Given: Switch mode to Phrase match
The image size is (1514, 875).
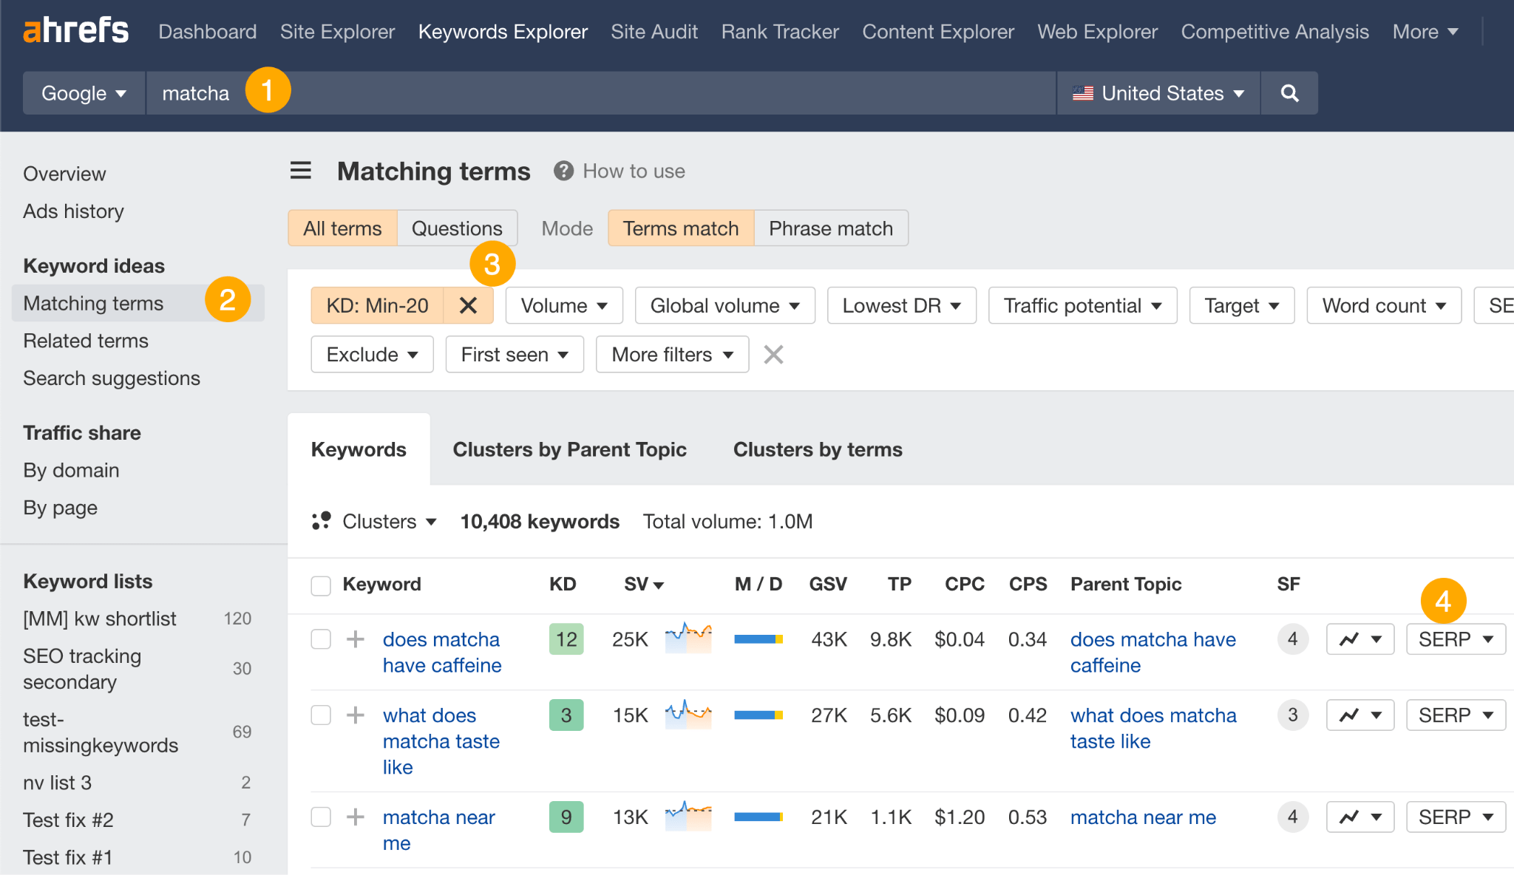Looking at the screenshot, I should pyautogui.click(x=830, y=228).
